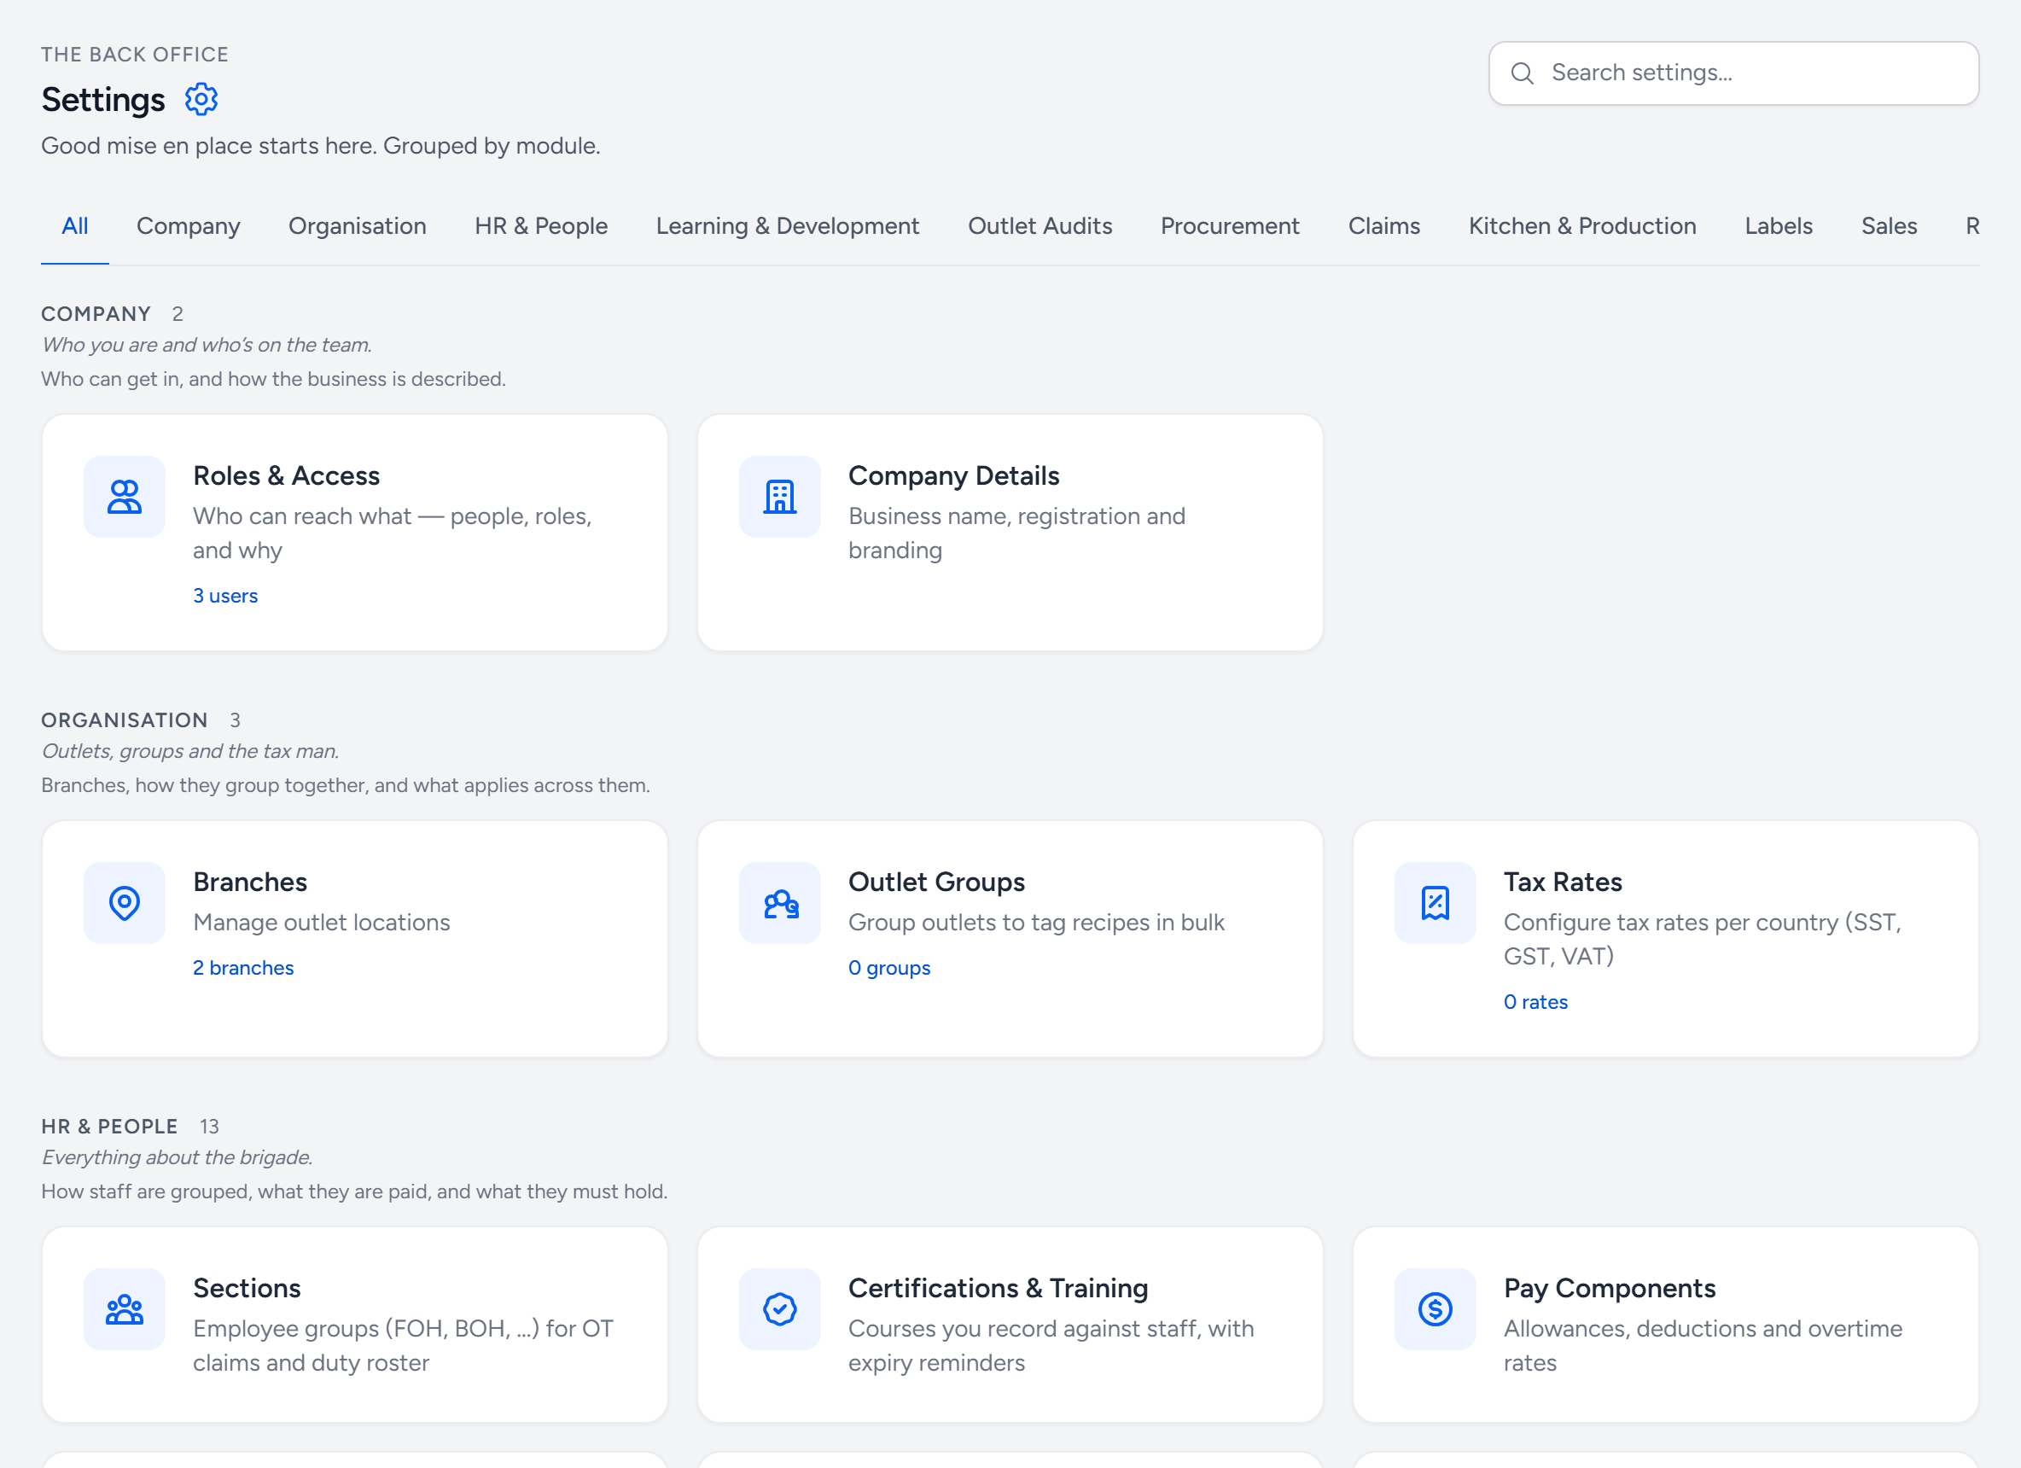Go to the Outlet Audits tab
The image size is (2021, 1468).
click(x=1040, y=226)
